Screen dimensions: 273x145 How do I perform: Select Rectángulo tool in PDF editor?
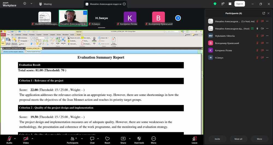click(86, 44)
